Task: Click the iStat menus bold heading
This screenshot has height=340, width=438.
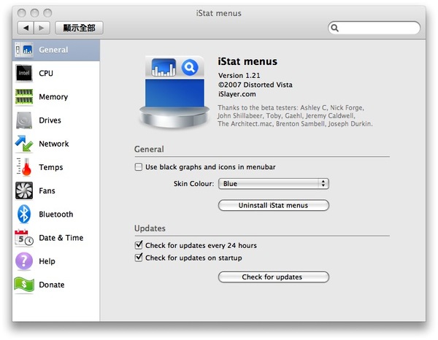Action: tap(247, 61)
